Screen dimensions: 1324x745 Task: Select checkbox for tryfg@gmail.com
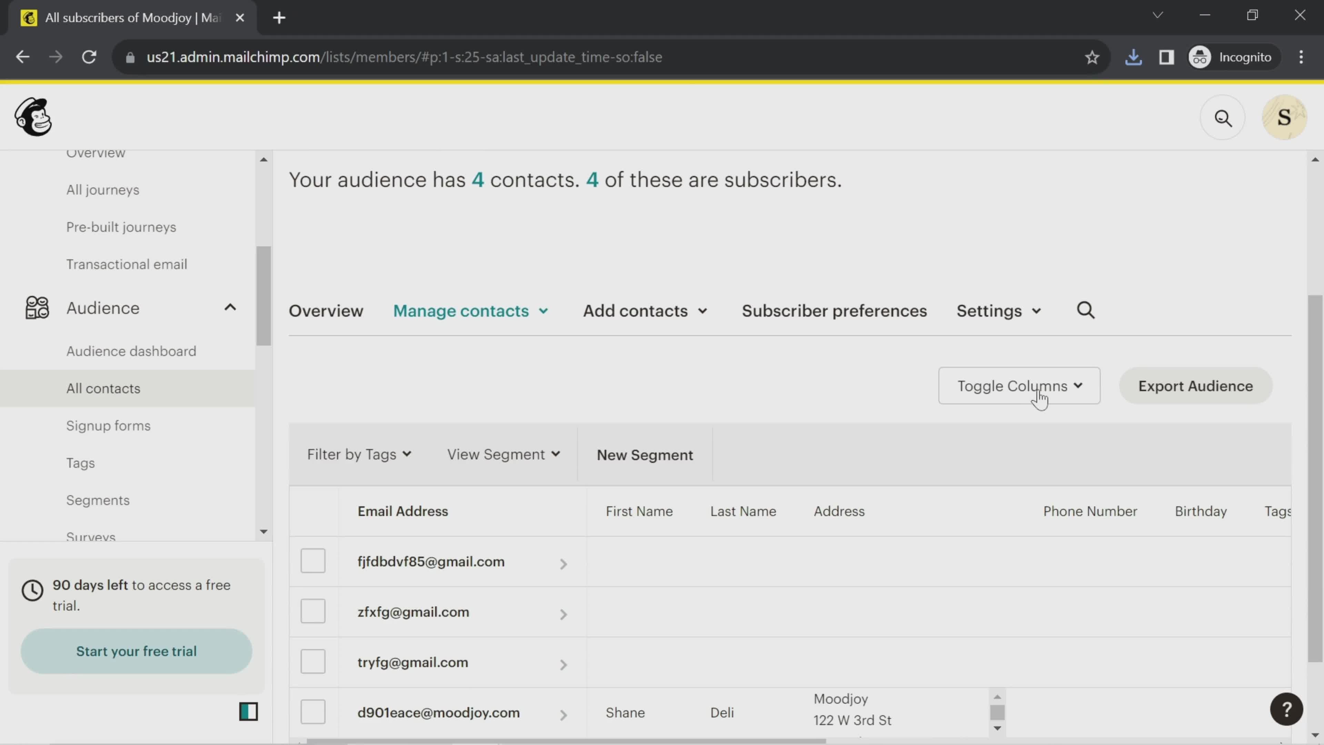pyautogui.click(x=313, y=661)
